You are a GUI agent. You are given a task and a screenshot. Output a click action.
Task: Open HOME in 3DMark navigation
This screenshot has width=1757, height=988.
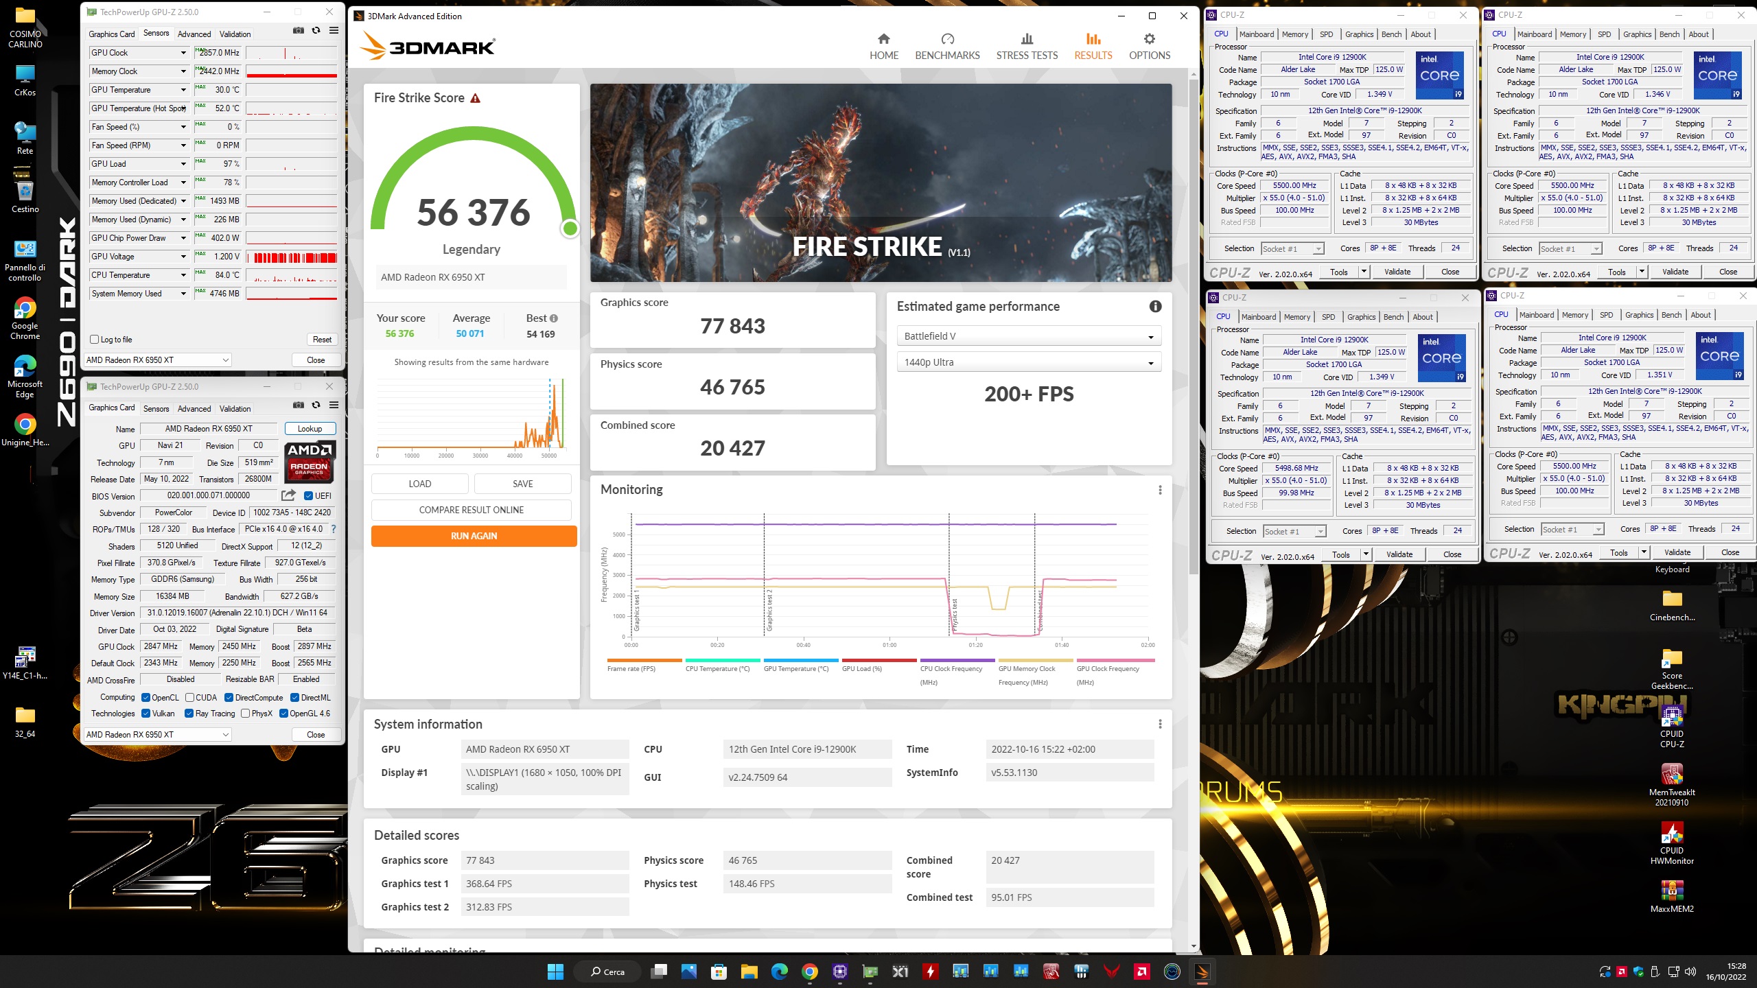[883, 47]
